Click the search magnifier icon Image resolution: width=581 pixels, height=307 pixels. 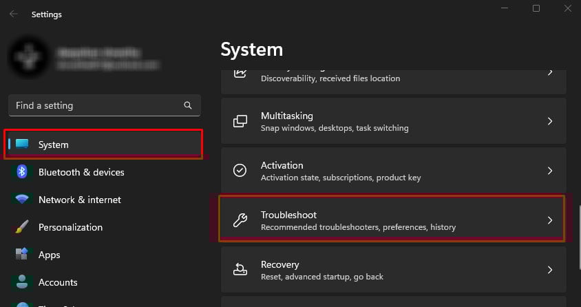pos(188,105)
